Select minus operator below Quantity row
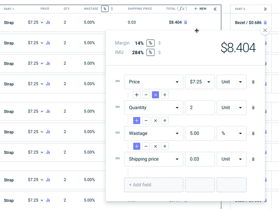279x209 pixels. [x=146, y=121]
